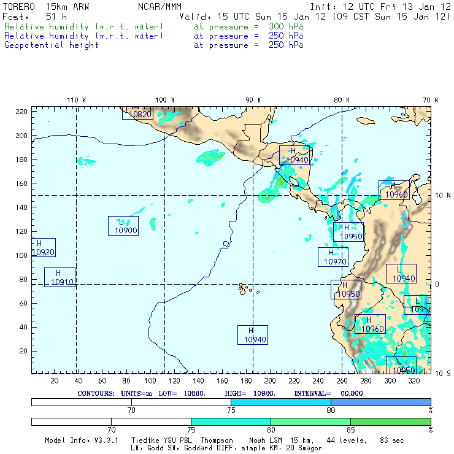Click the light green 80-85% legend swatch
Screen dimensions: 454x454
click(310, 421)
